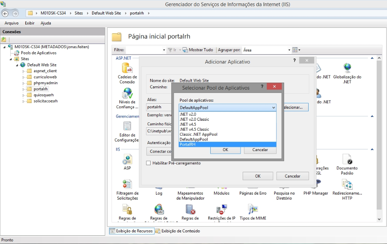Open Filtragem de Solicitações settings
387x244 pixels.
(127, 186)
